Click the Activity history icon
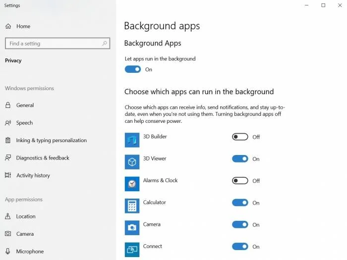347x260 pixels. coord(8,175)
